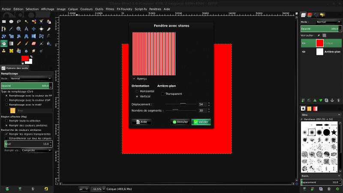
Task: Select the Clone stamp tool
Action: 4,51
